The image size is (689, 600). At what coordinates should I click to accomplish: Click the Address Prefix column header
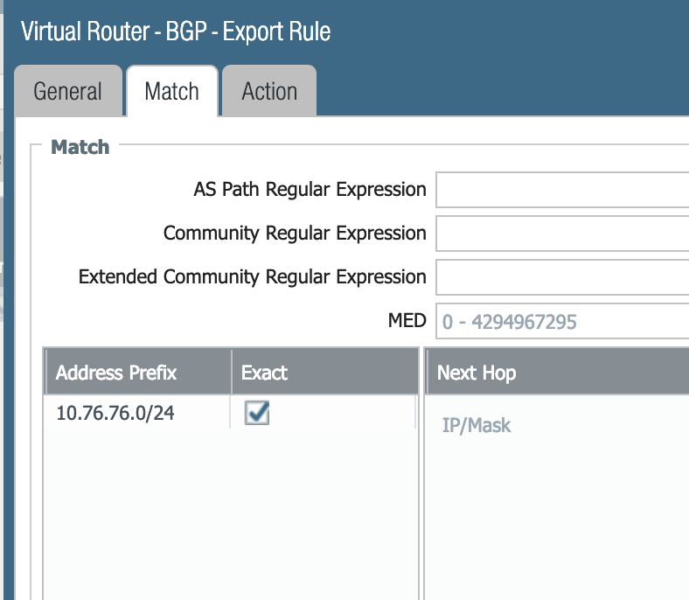click(x=116, y=373)
